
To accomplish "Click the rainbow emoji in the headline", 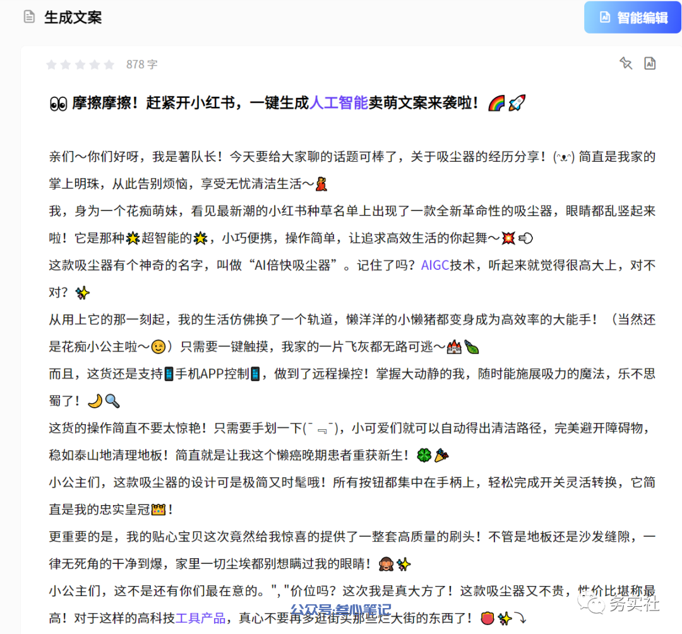I will [x=496, y=103].
